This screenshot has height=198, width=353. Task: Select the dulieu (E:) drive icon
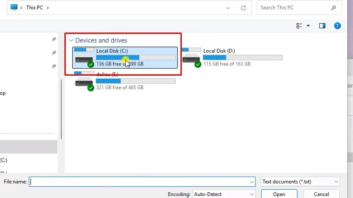[x=84, y=81]
